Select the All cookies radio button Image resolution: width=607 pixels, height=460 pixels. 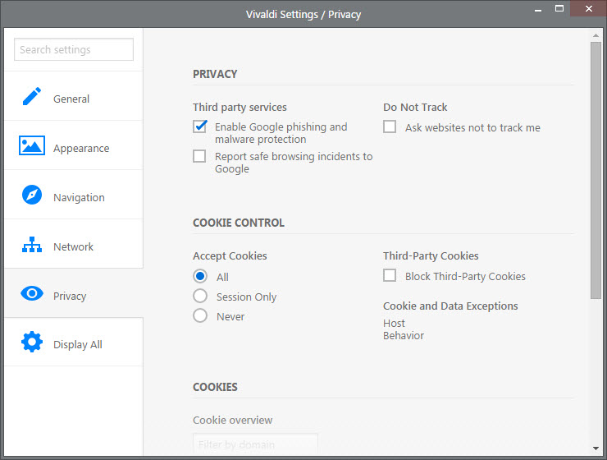coord(200,276)
